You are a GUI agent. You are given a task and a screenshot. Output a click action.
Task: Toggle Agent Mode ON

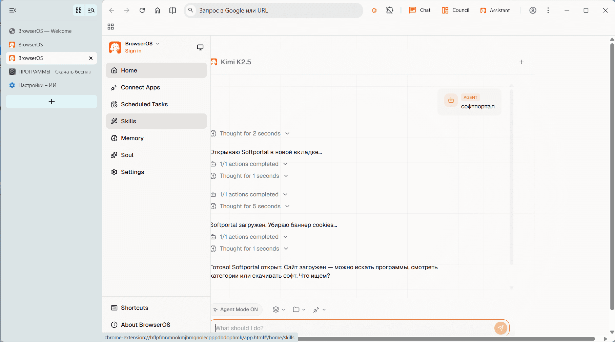tap(235, 309)
